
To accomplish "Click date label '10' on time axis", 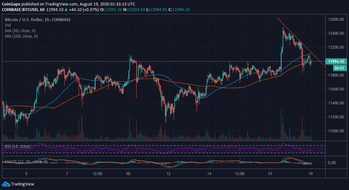I will (128, 173).
